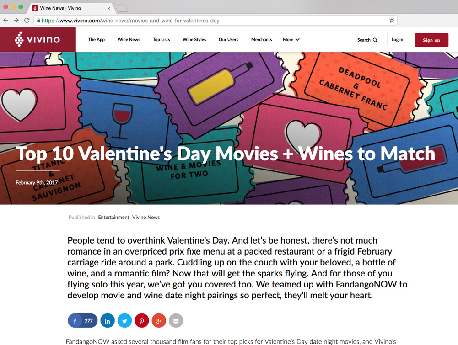Image resolution: width=458 pixels, height=345 pixels.
Task: Bookmark this page with the star icon
Action: pos(392,21)
